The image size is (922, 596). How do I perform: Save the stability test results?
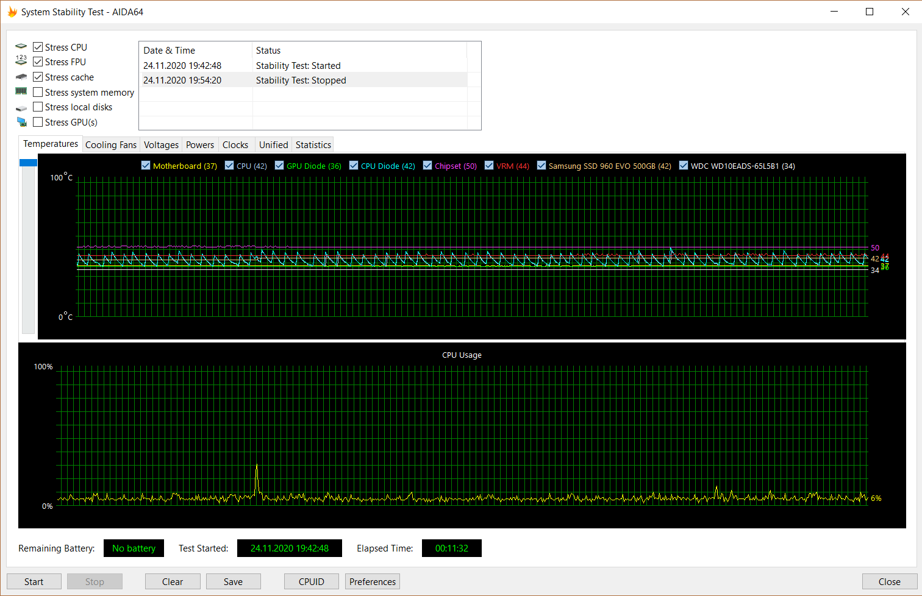pyautogui.click(x=233, y=581)
